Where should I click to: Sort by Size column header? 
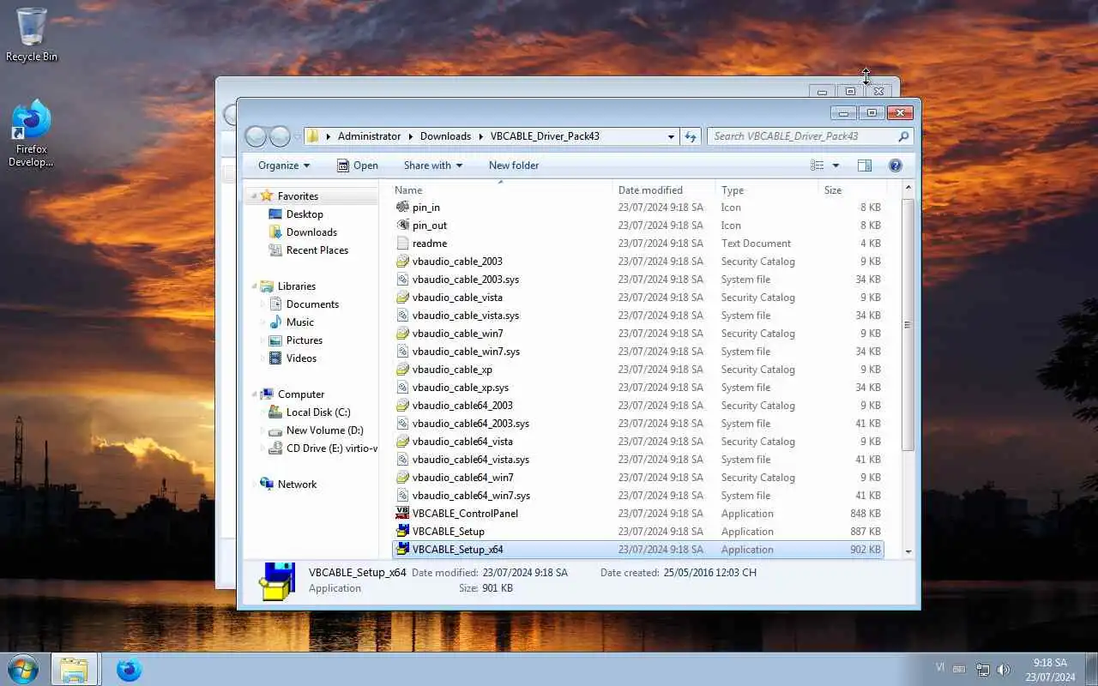point(852,190)
